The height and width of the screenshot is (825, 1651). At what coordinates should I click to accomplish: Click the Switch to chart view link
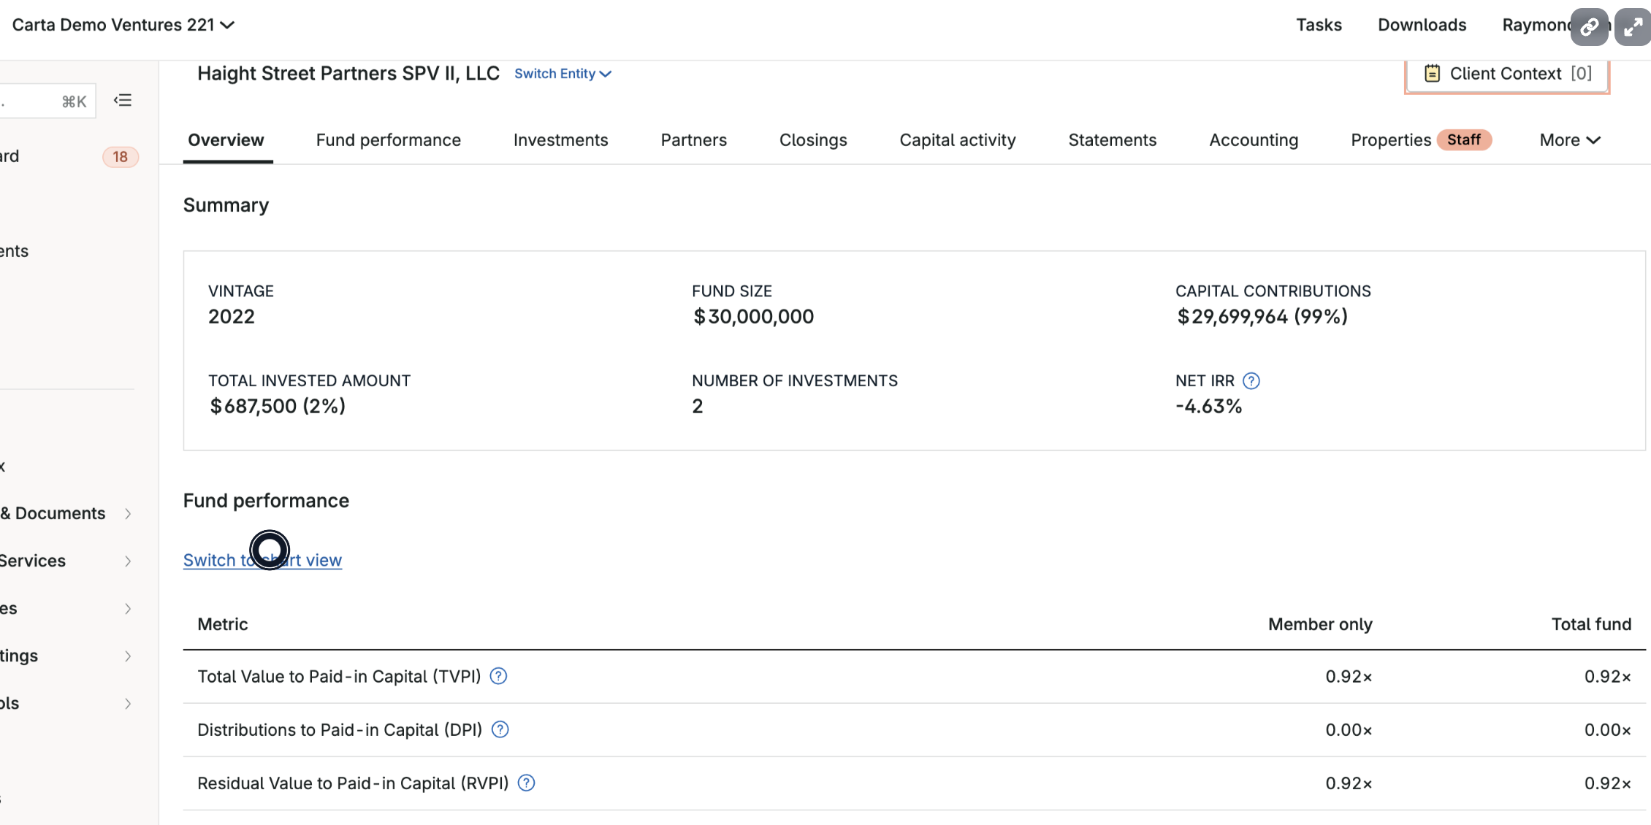click(262, 560)
